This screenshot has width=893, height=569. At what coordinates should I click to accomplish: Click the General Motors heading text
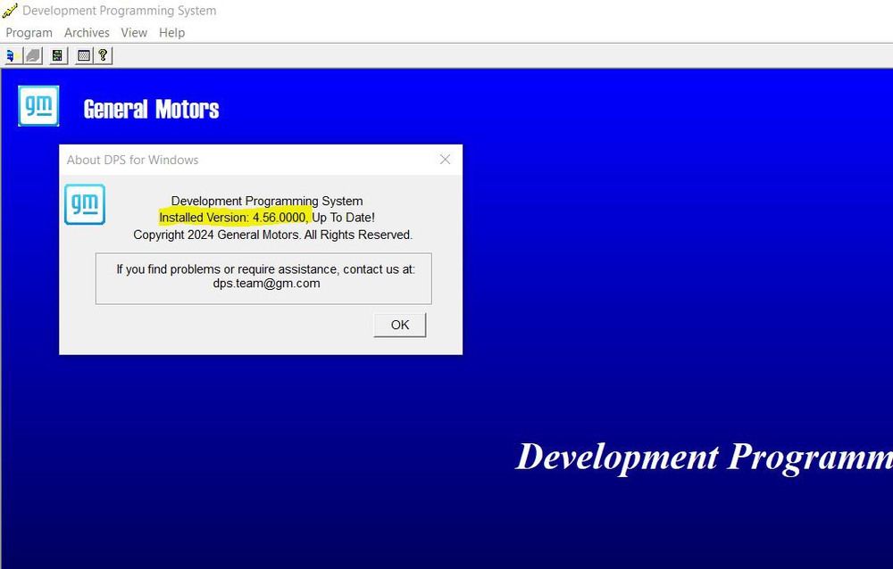coord(151,109)
